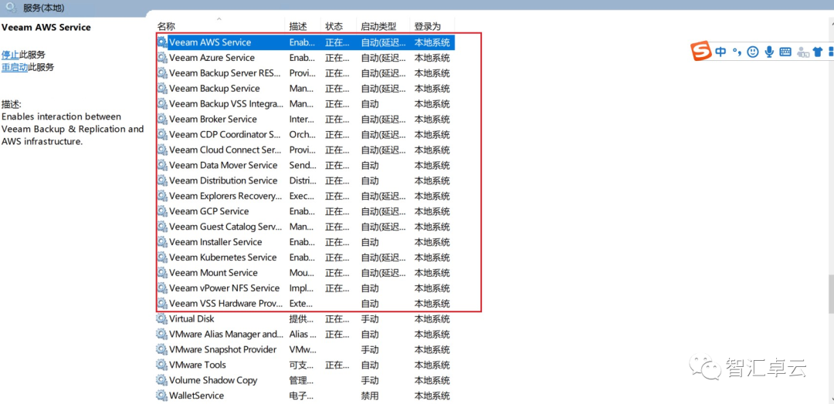Click gear icon of Veeam vPower NFS Service

point(162,288)
